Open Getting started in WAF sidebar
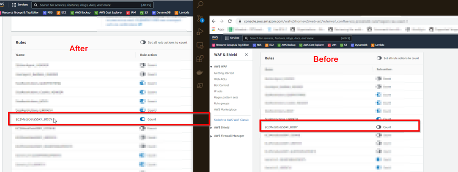The height and width of the screenshot is (172, 458). point(224,73)
